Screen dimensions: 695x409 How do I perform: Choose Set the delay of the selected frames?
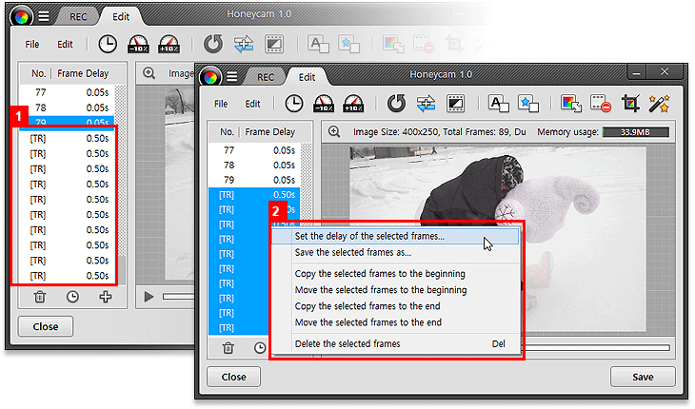[369, 236]
